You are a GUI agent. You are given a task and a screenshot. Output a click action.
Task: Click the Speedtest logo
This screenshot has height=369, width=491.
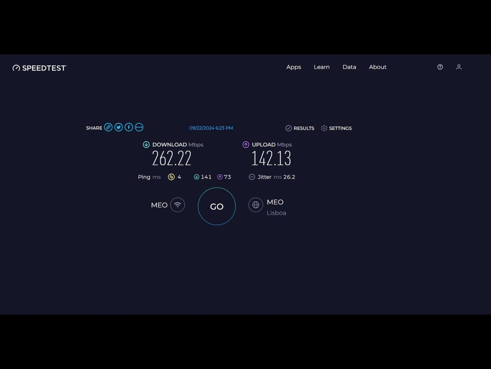pyautogui.click(x=40, y=68)
